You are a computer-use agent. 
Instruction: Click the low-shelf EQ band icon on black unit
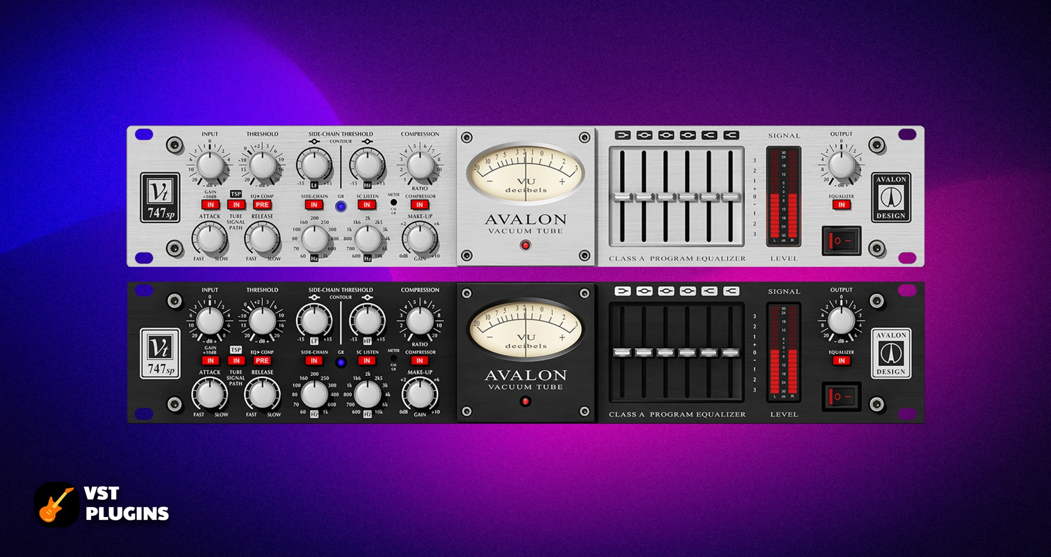click(x=622, y=291)
